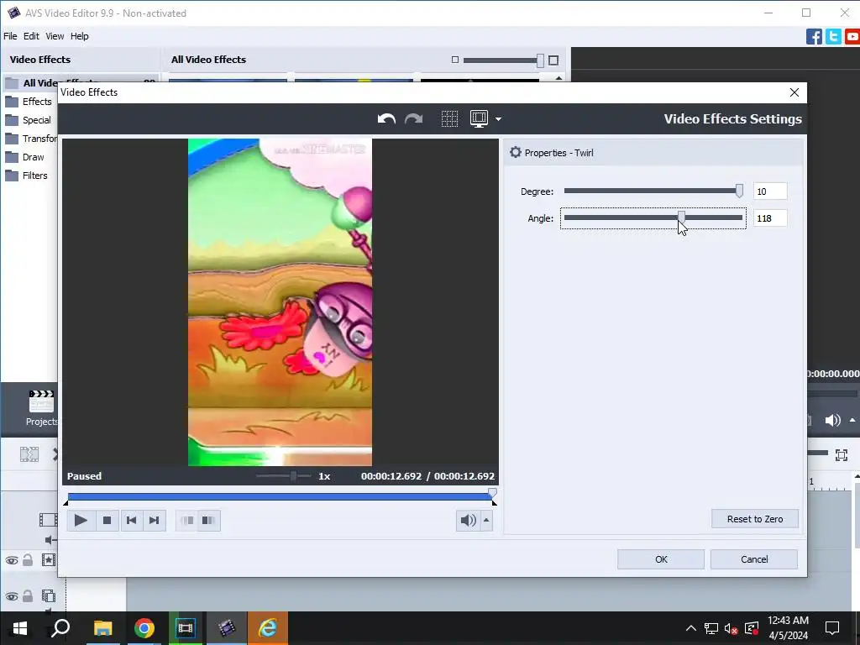Expand the volume level arrow
This screenshot has height=645, width=860.
click(486, 521)
